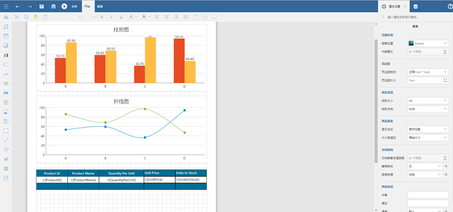Click the undo arrow icon
The width and height of the screenshot is (453, 212).
tap(18, 6)
